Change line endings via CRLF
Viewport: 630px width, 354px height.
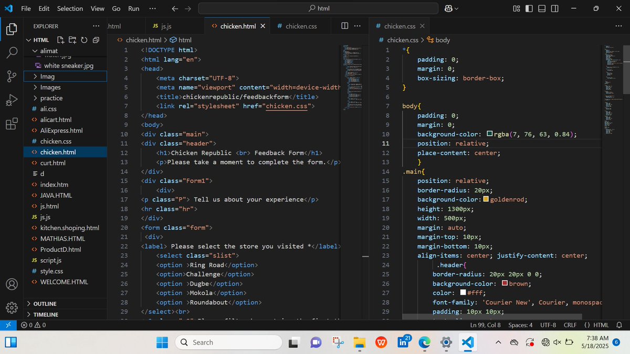point(570,325)
